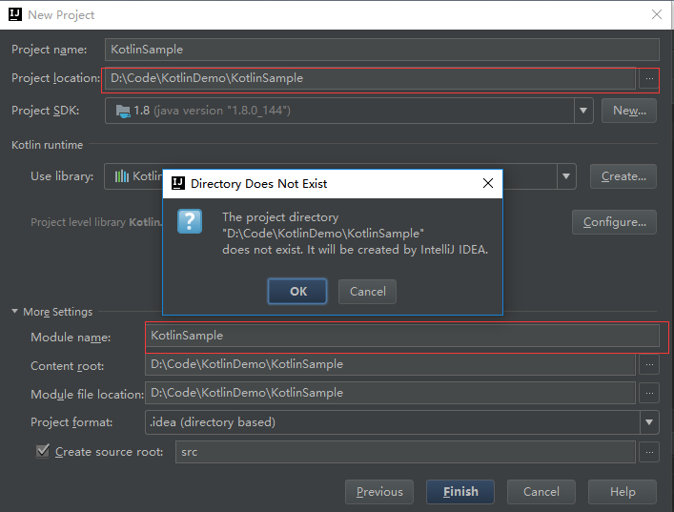Click the Kotlin library icon in combo

coord(122,175)
